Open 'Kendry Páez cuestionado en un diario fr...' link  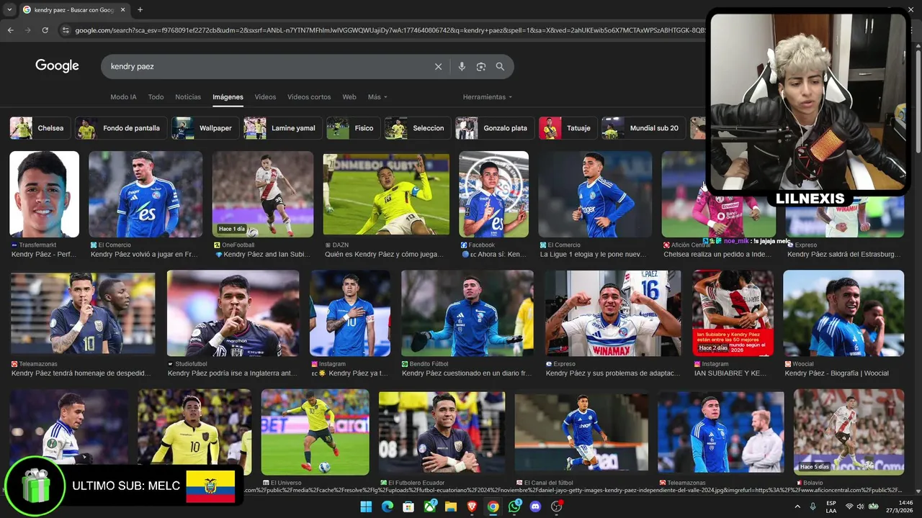click(x=467, y=373)
